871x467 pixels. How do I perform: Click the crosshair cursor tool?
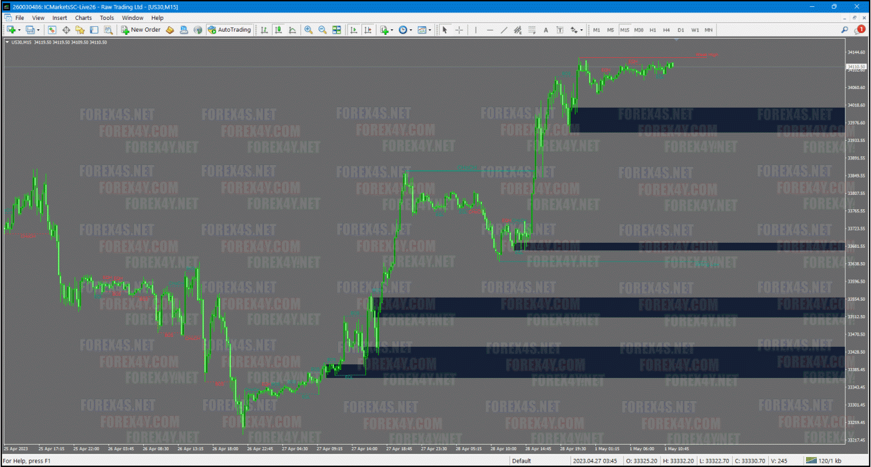point(459,30)
